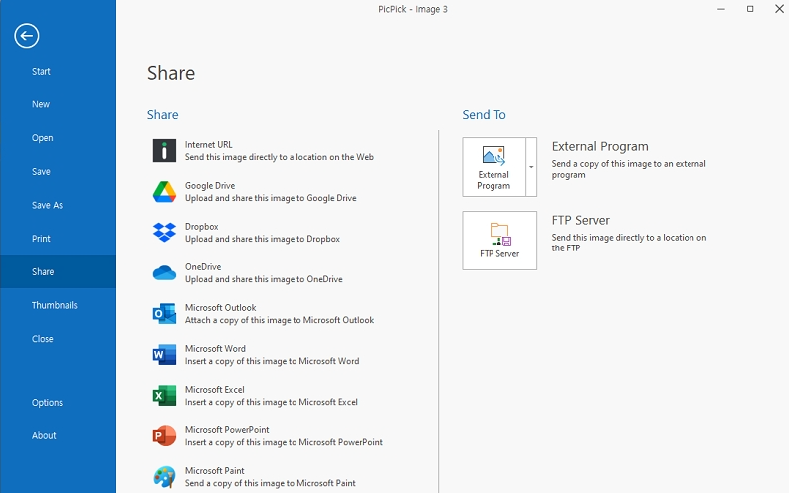The image size is (789, 493).
Task: Click 'Upload and share this image to Dropbox'
Action: [262, 239]
